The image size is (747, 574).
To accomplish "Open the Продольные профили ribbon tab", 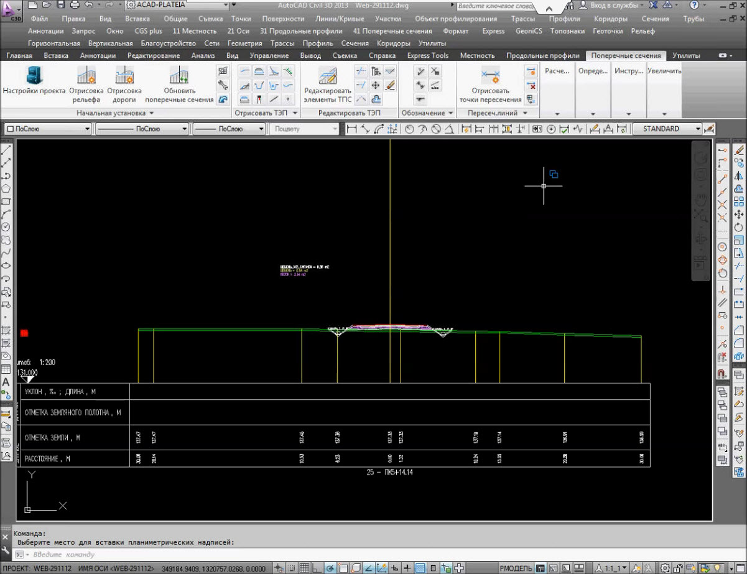I will pos(542,55).
